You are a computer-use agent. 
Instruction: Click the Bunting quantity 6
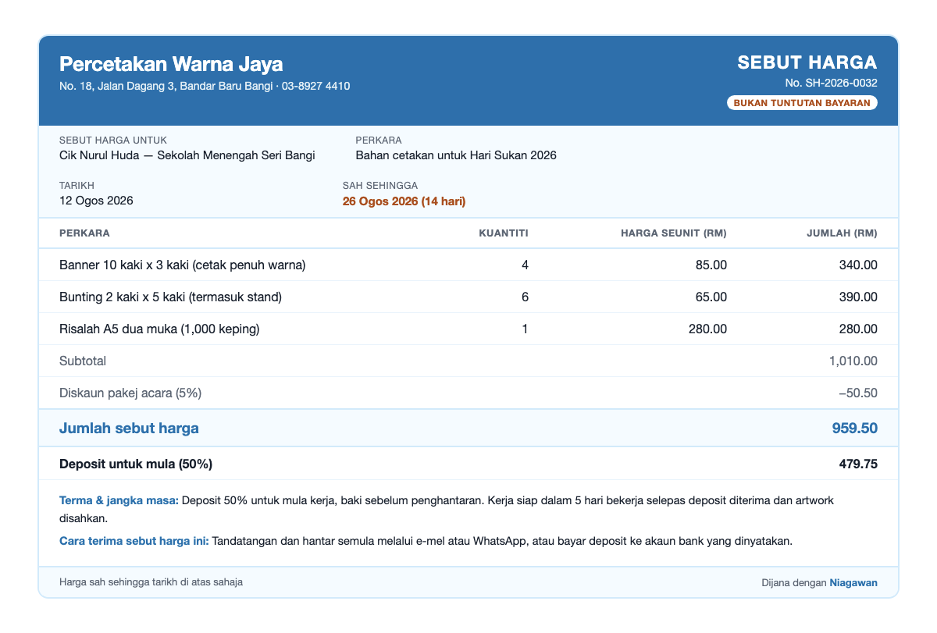point(525,297)
